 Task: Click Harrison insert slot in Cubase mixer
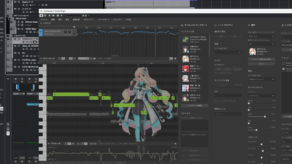[x=33, y=104]
